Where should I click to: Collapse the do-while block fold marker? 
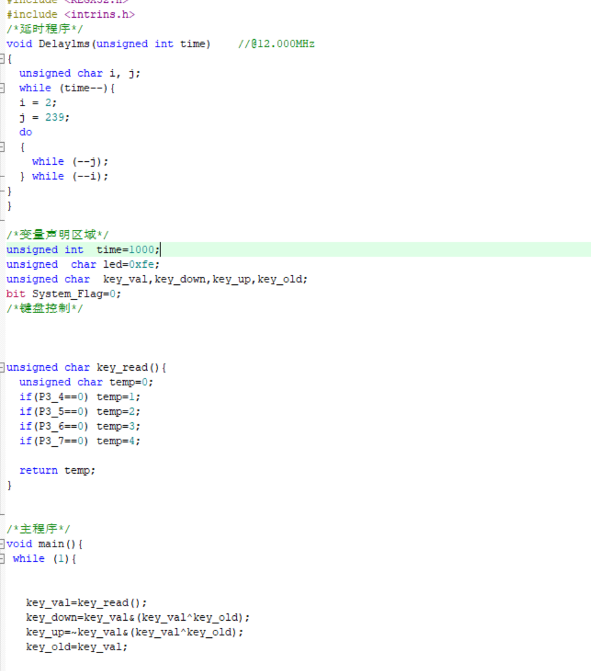click(x=2, y=147)
